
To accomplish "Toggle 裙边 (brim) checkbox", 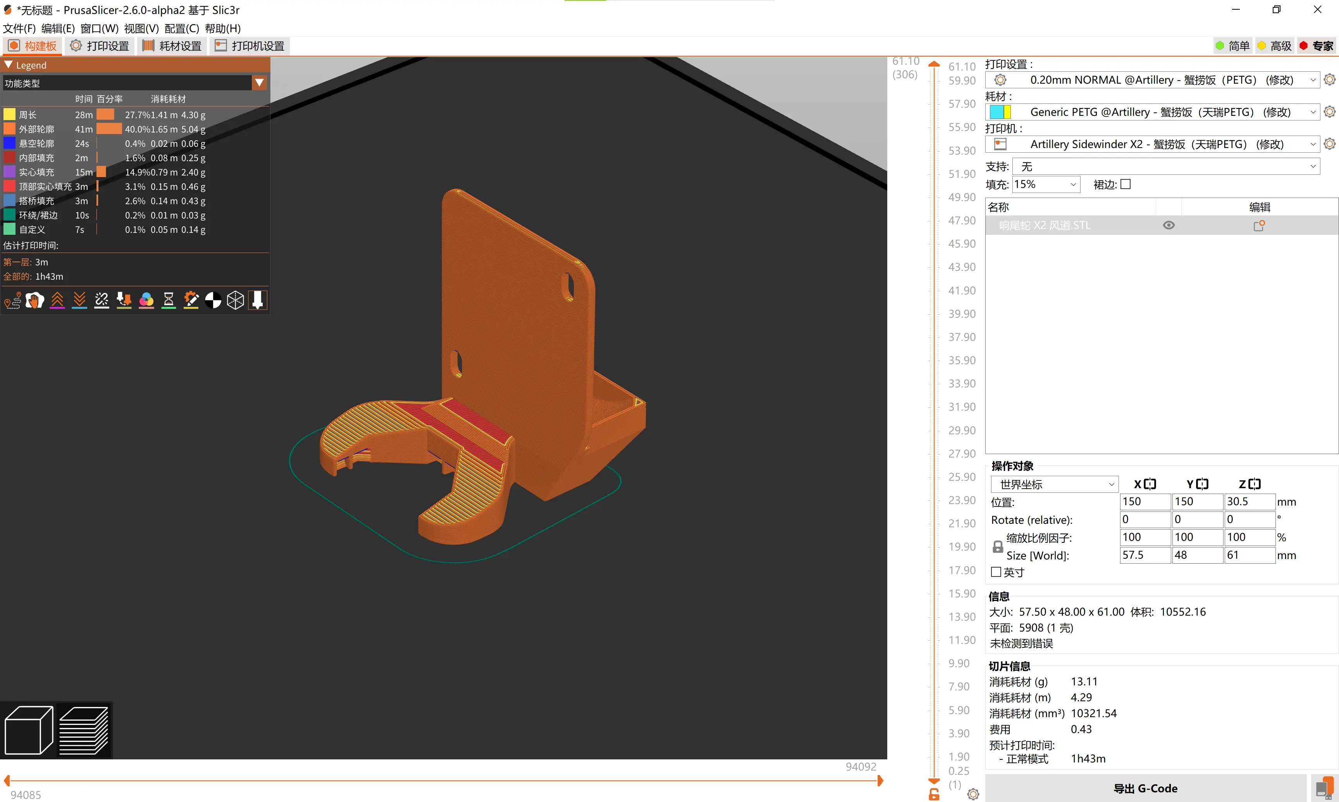I will (1126, 184).
